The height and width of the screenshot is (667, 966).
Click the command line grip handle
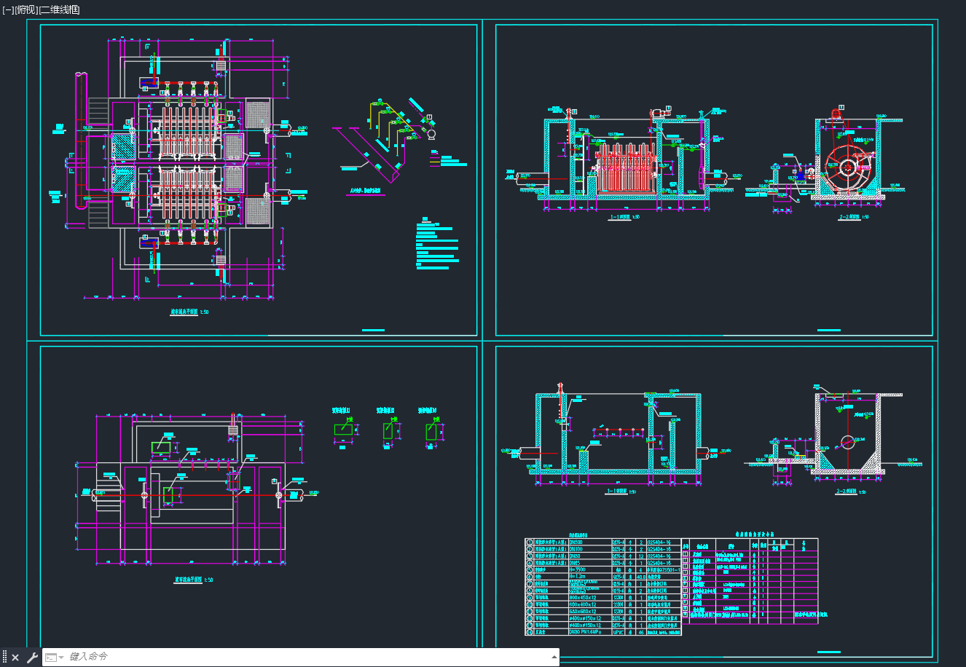coord(4,658)
